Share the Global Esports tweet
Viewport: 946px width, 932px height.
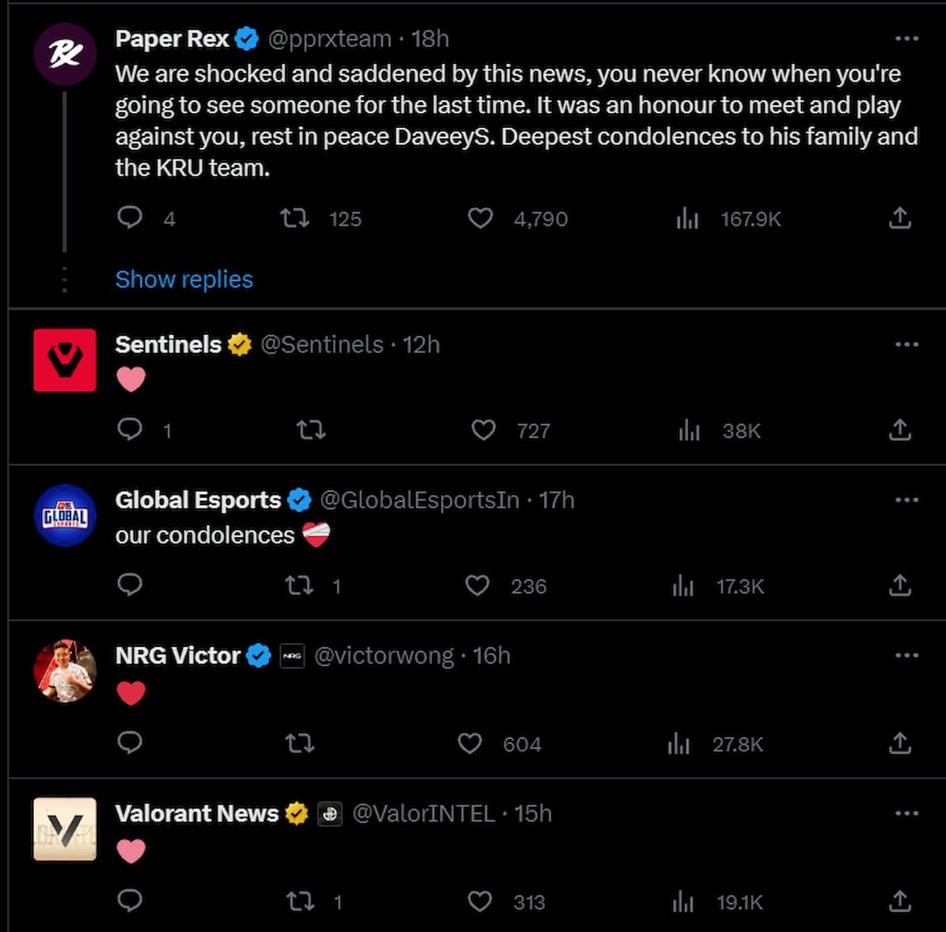pyautogui.click(x=899, y=585)
